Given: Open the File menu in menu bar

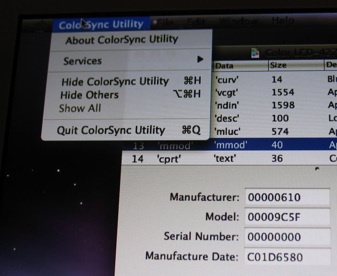Looking at the screenshot, I should [165, 22].
